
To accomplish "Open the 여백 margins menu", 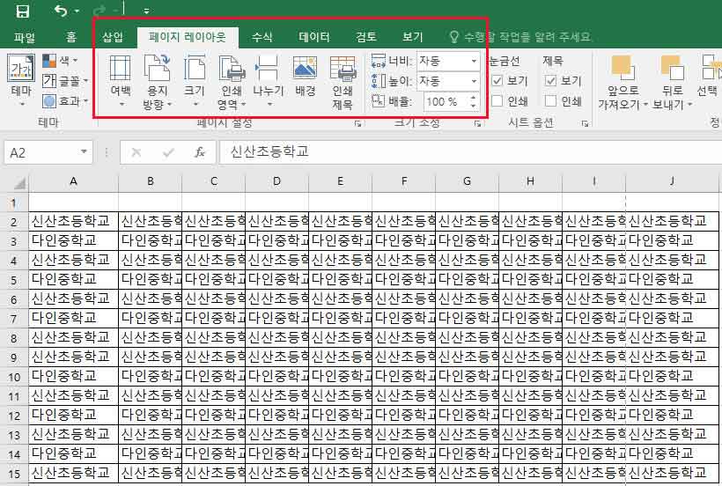I will tap(121, 82).
